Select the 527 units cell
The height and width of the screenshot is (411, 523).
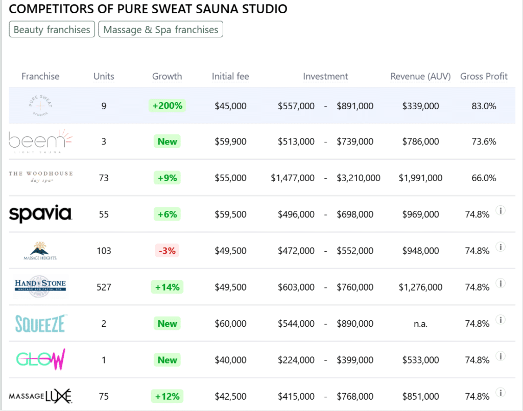(104, 287)
